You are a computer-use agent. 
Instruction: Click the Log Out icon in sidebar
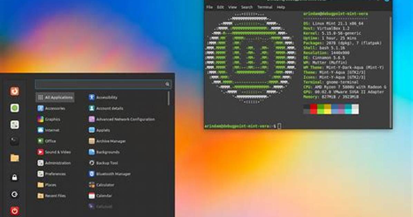[15, 194]
